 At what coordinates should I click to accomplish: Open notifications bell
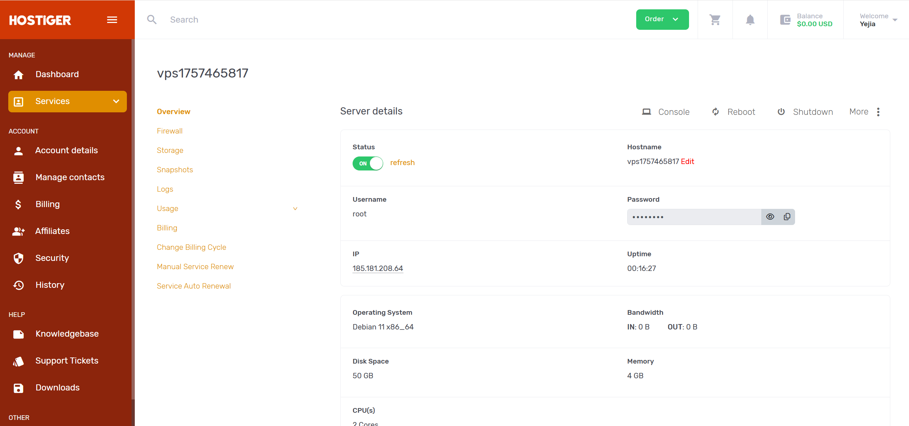pyautogui.click(x=750, y=19)
